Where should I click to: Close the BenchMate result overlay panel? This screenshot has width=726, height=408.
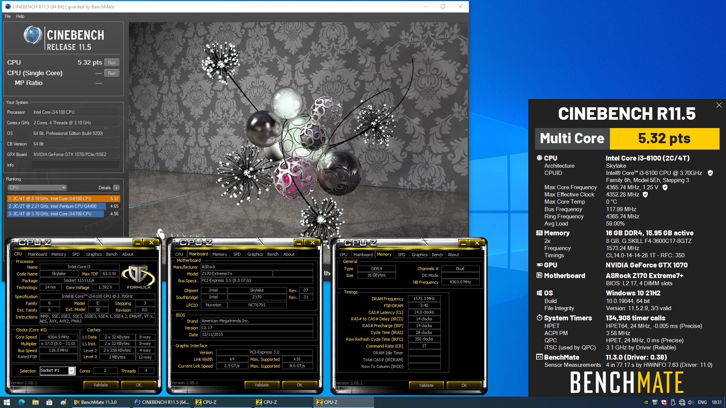719,105
